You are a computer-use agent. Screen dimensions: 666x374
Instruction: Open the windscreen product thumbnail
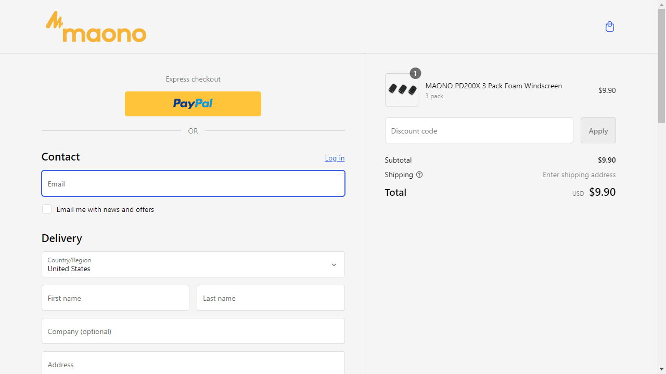(x=402, y=90)
